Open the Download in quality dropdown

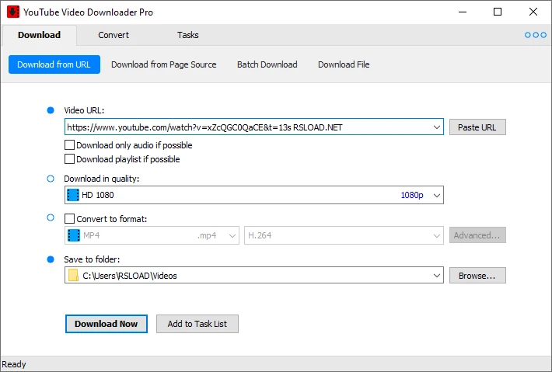(436, 195)
